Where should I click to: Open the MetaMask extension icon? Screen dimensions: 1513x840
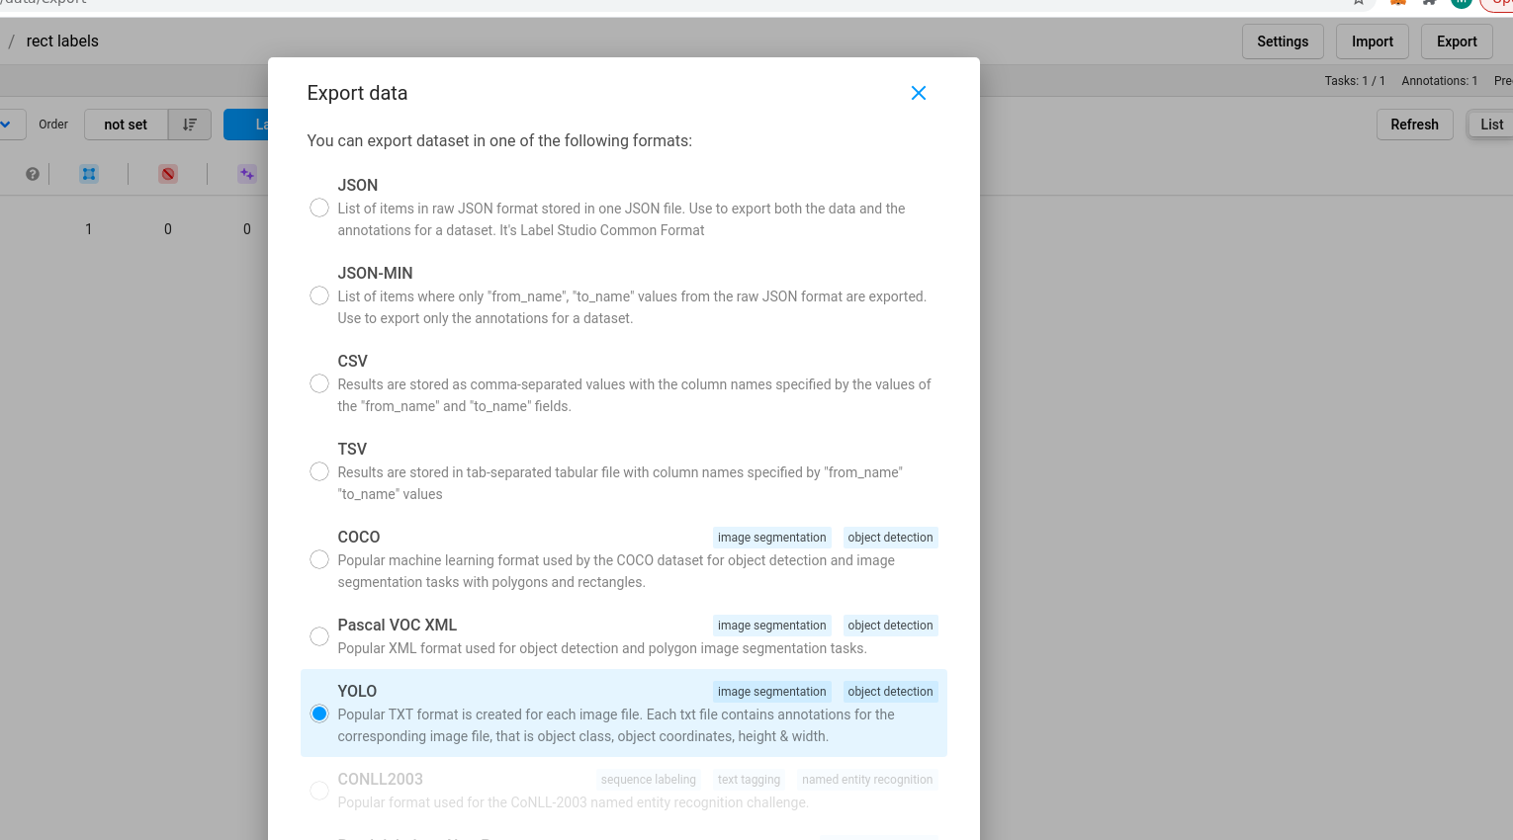[x=1397, y=3]
